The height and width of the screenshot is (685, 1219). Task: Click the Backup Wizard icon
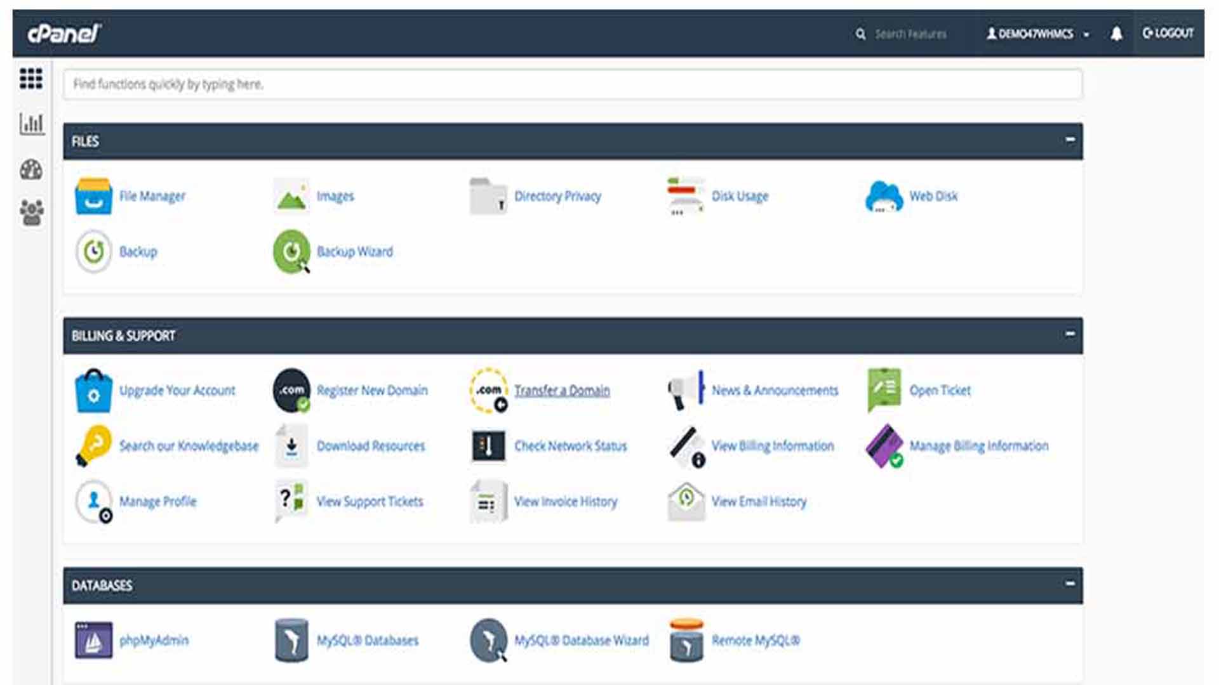[x=291, y=252]
